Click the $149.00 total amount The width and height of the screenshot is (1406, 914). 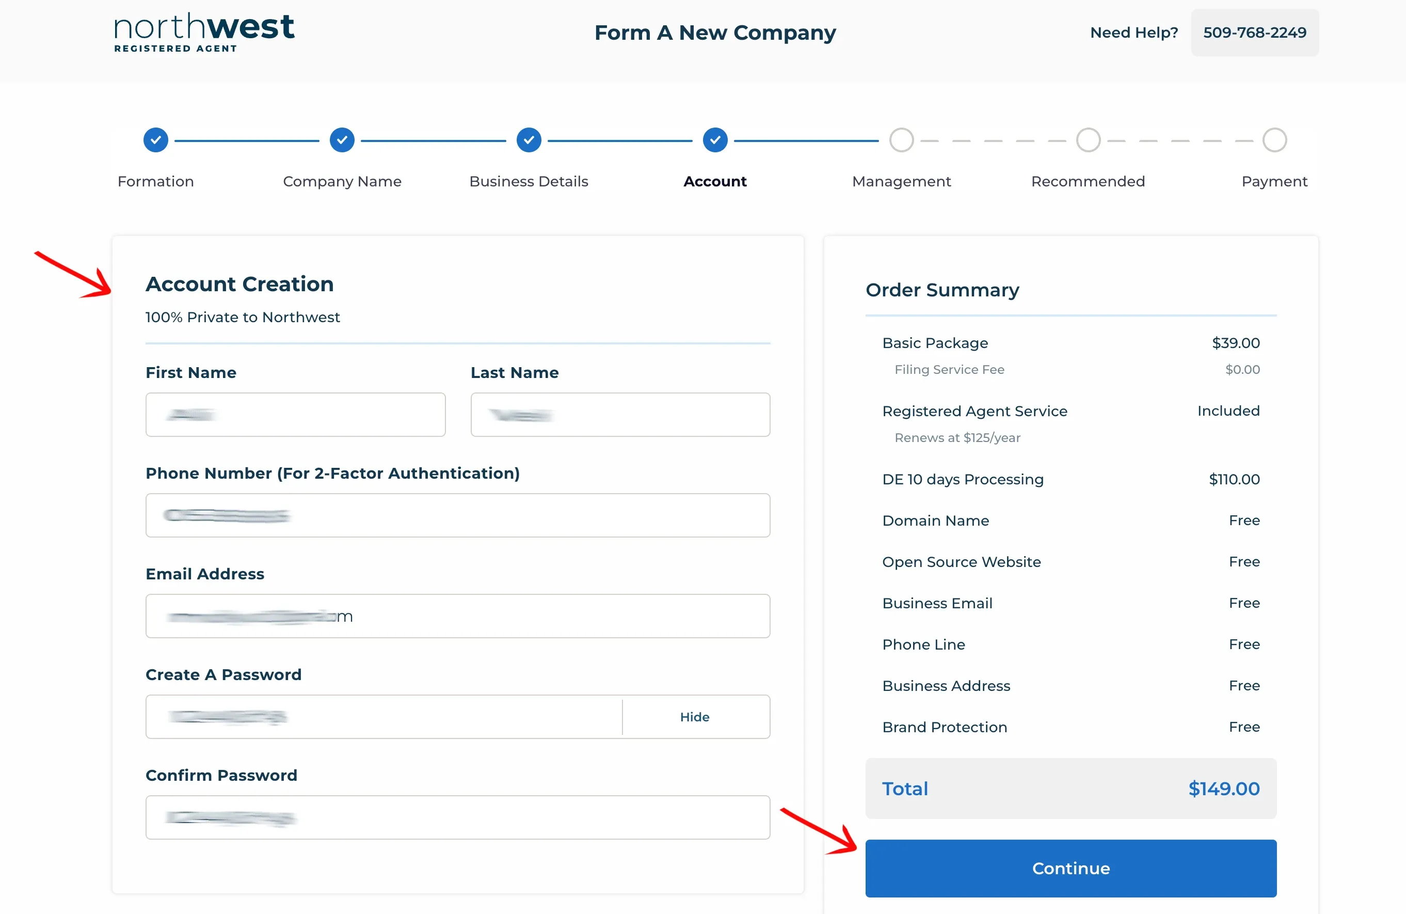1224,789
